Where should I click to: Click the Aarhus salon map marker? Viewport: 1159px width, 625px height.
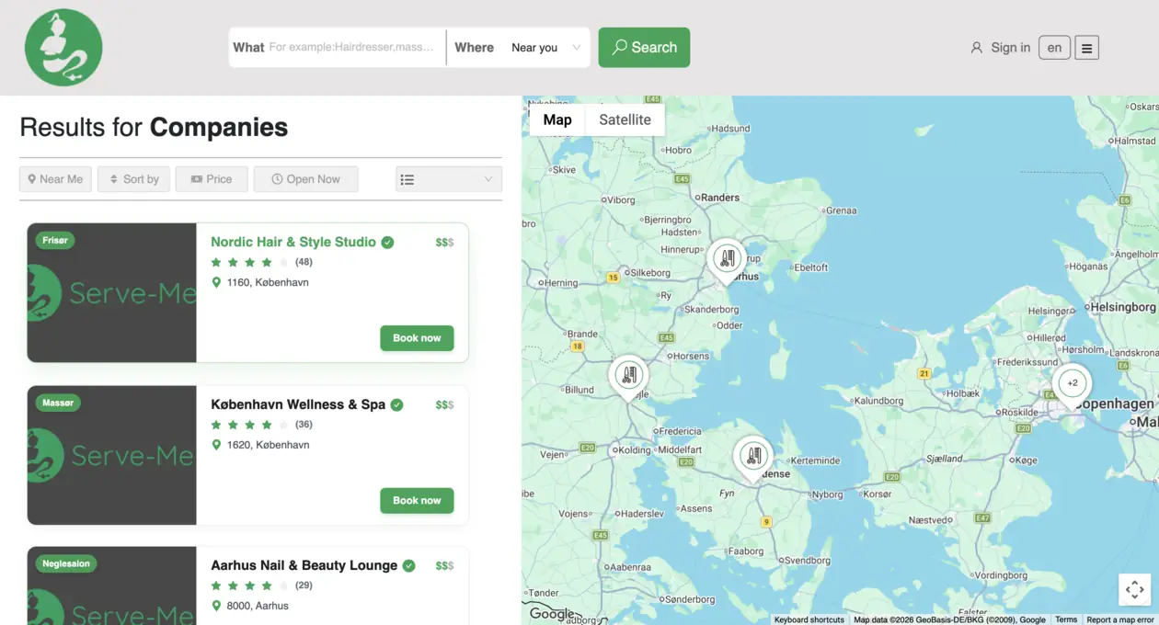pyautogui.click(x=727, y=260)
